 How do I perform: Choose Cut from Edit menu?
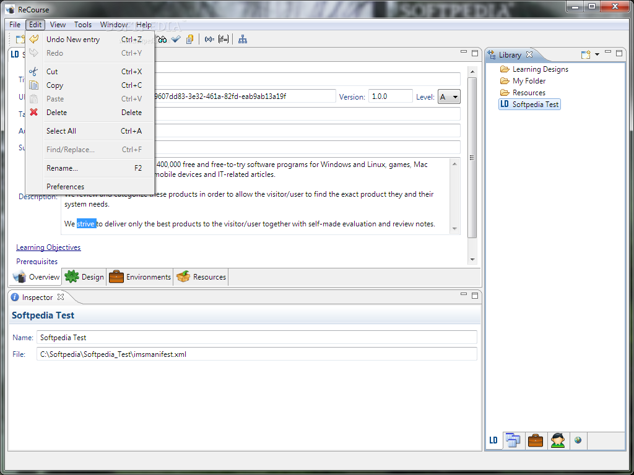90,72
